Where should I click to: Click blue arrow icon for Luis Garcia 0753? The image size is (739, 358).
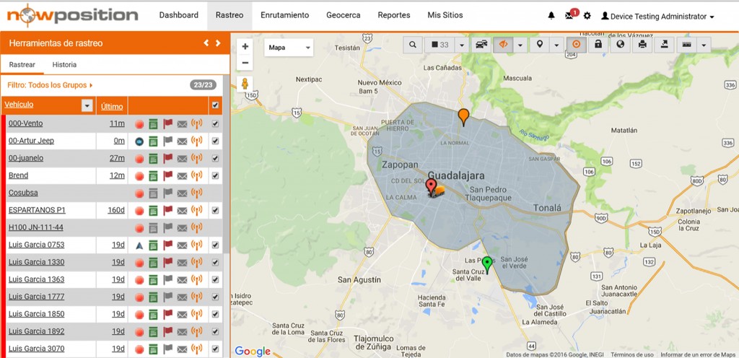coord(139,245)
